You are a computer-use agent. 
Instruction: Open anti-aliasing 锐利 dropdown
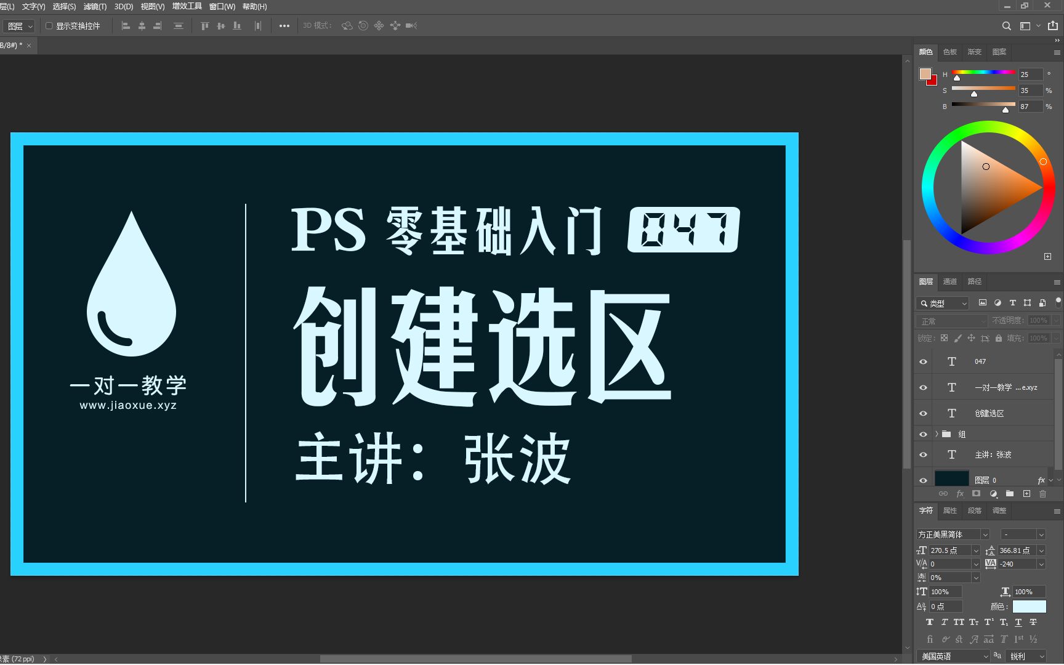(1026, 656)
